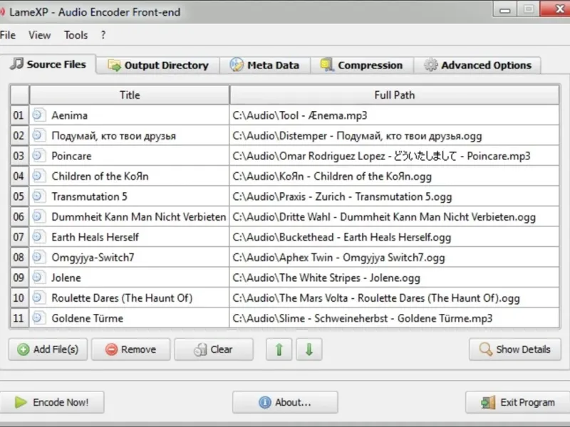
Task: Select row number 06 header
Action: pos(19,217)
